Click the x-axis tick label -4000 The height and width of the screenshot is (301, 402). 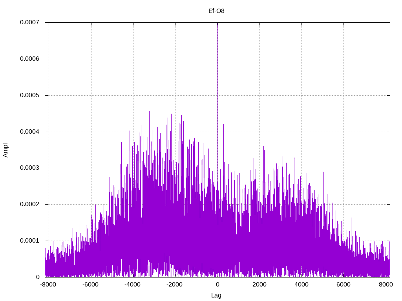pos(133,285)
